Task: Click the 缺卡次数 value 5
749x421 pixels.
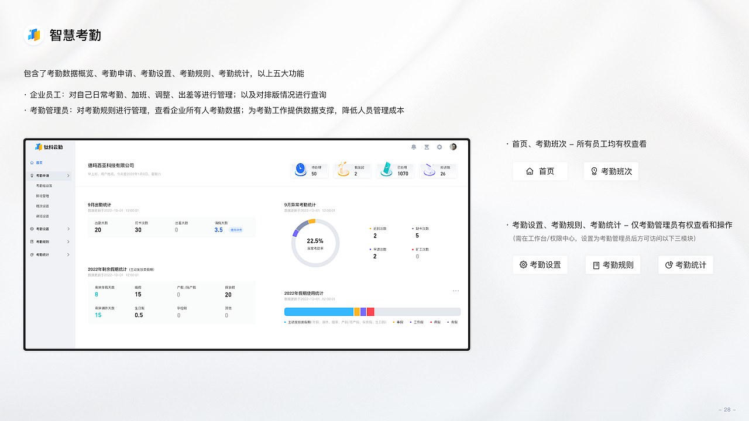Action: 417,236
